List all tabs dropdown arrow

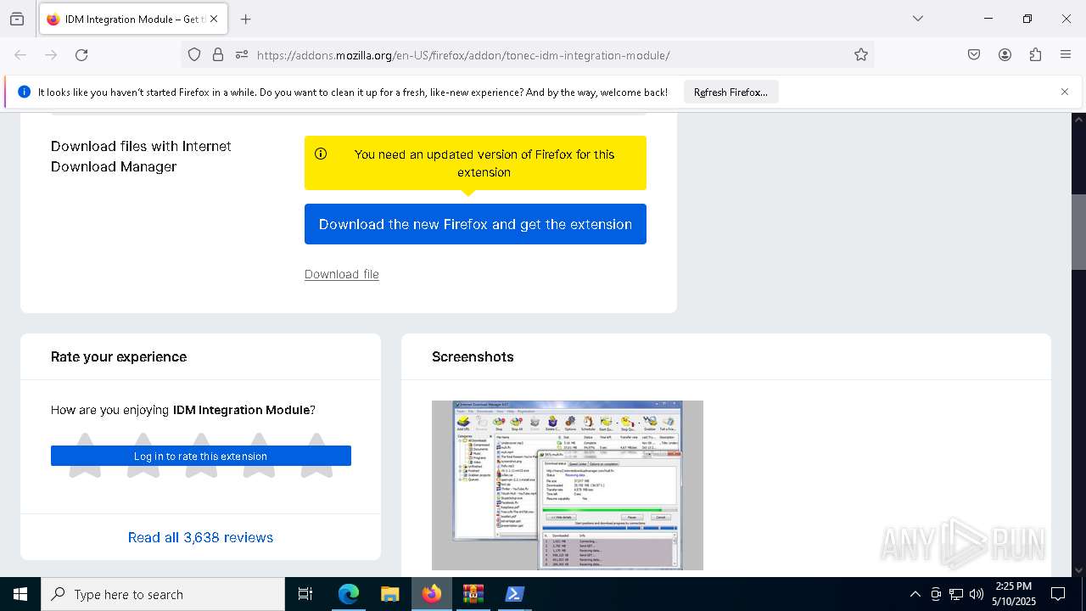[917, 19]
